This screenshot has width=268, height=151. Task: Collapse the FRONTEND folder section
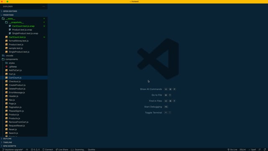(x=24, y=15)
